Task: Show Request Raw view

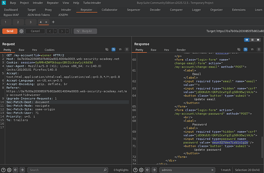Action: [21, 50]
